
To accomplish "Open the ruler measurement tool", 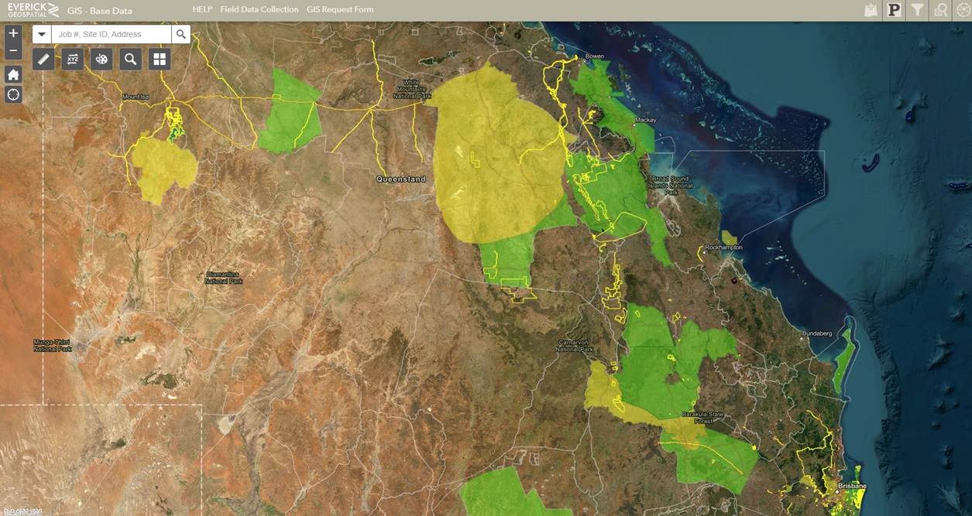I will coord(43,60).
